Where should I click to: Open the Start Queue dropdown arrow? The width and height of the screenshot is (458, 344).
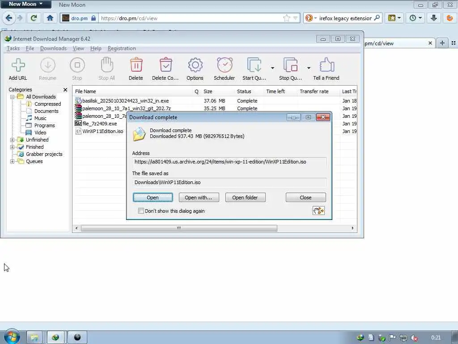tap(272, 68)
